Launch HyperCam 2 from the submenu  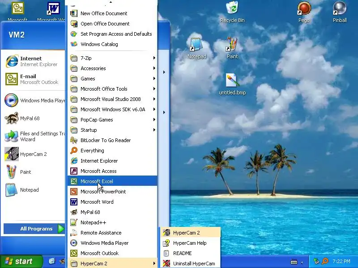coord(191,232)
